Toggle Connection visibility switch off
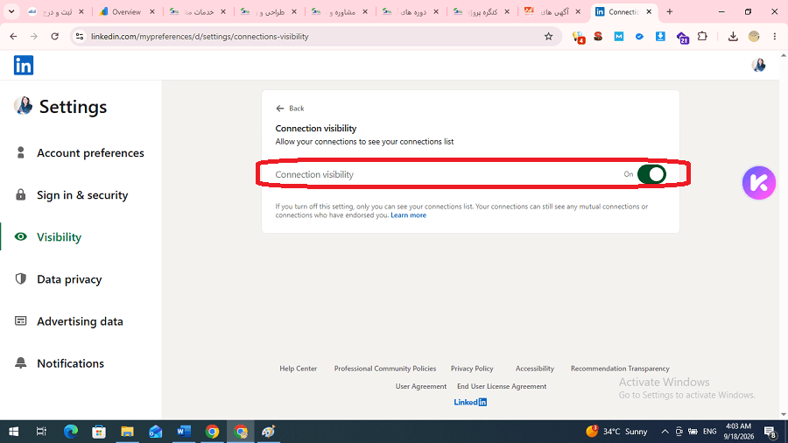Image resolution: width=788 pixels, height=443 pixels. (x=651, y=174)
